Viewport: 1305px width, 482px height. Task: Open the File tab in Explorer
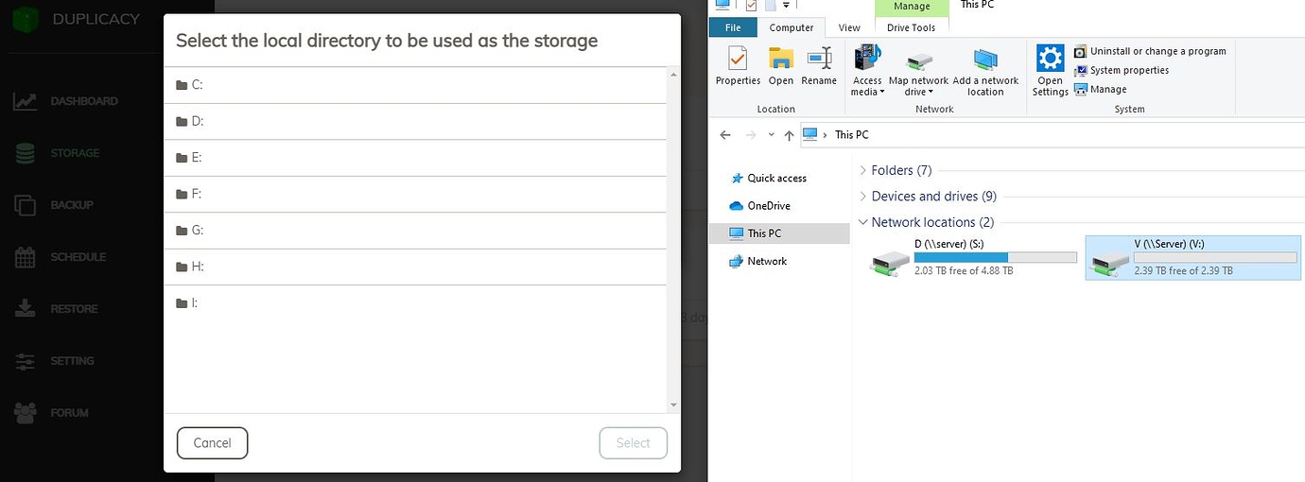[733, 27]
